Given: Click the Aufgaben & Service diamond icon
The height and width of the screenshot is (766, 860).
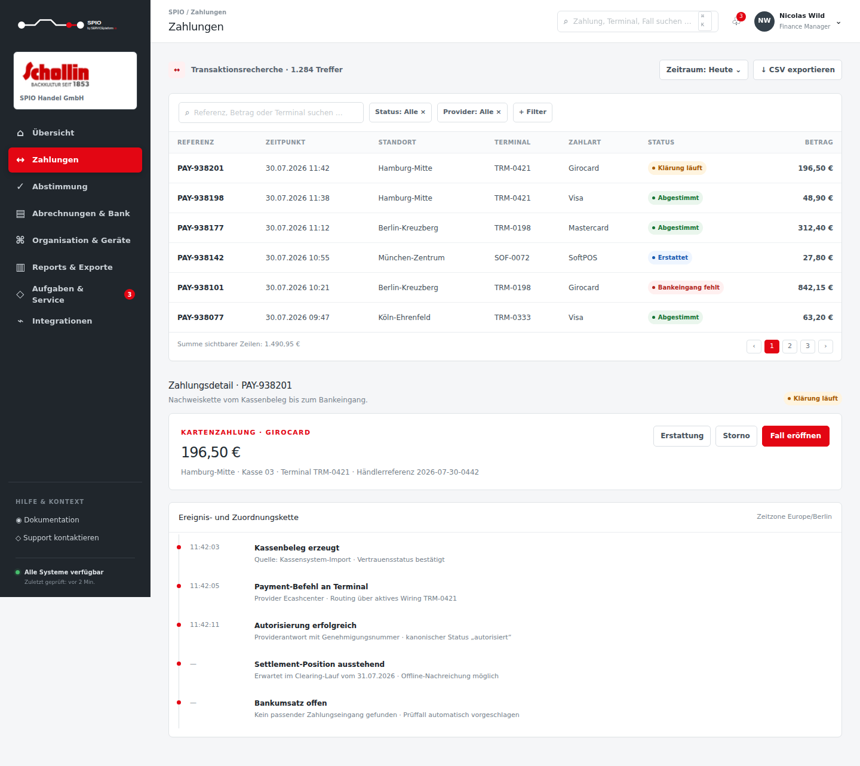Looking at the screenshot, I should tap(20, 294).
